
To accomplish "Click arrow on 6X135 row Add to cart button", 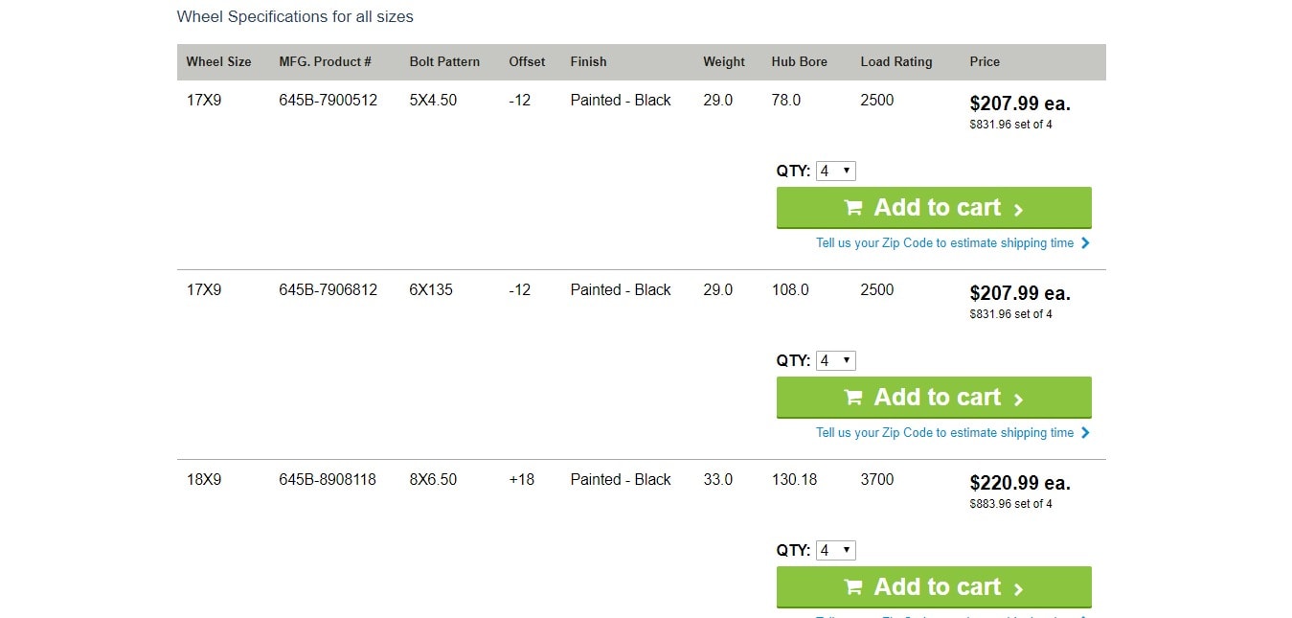I will [x=1018, y=400].
